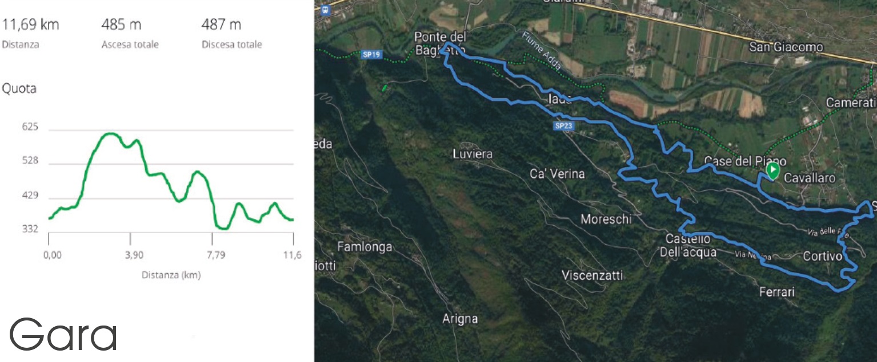Select the Arigna place label
The width and height of the screenshot is (877, 362).
(x=460, y=319)
